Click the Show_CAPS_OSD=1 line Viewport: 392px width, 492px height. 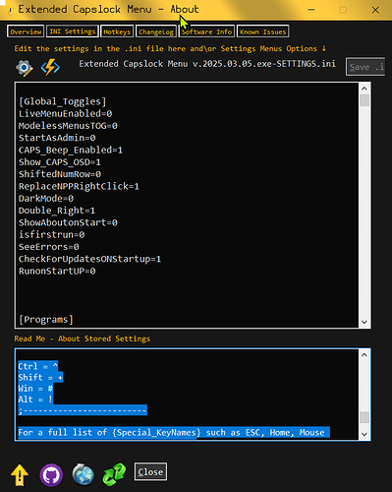pos(60,162)
